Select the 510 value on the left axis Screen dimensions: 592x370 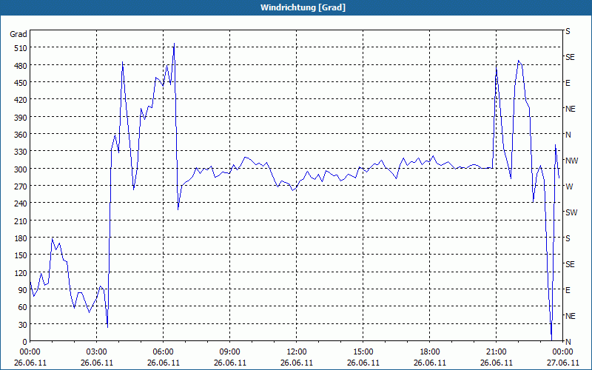pyautogui.click(x=21, y=48)
